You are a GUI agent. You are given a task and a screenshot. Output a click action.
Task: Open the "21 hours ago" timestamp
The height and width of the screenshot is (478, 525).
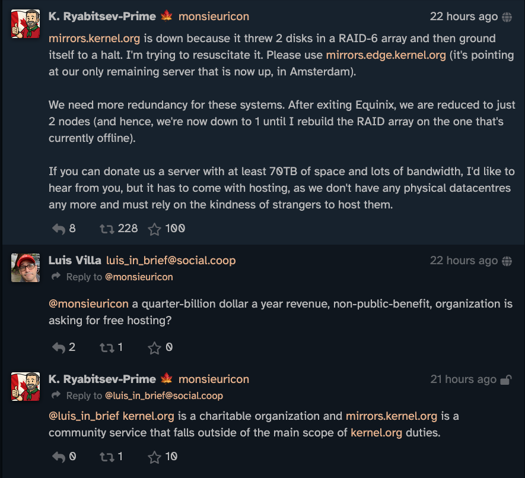[463, 379]
